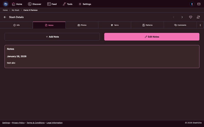Screen dimensions: 204x127
Task: Click the back arrow beside Stash Details
Action: point(5,17)
